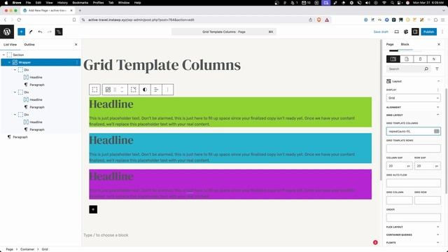Open the Display options kebab menu
This screenshot has height=252, width=448.
click(437, 90)
